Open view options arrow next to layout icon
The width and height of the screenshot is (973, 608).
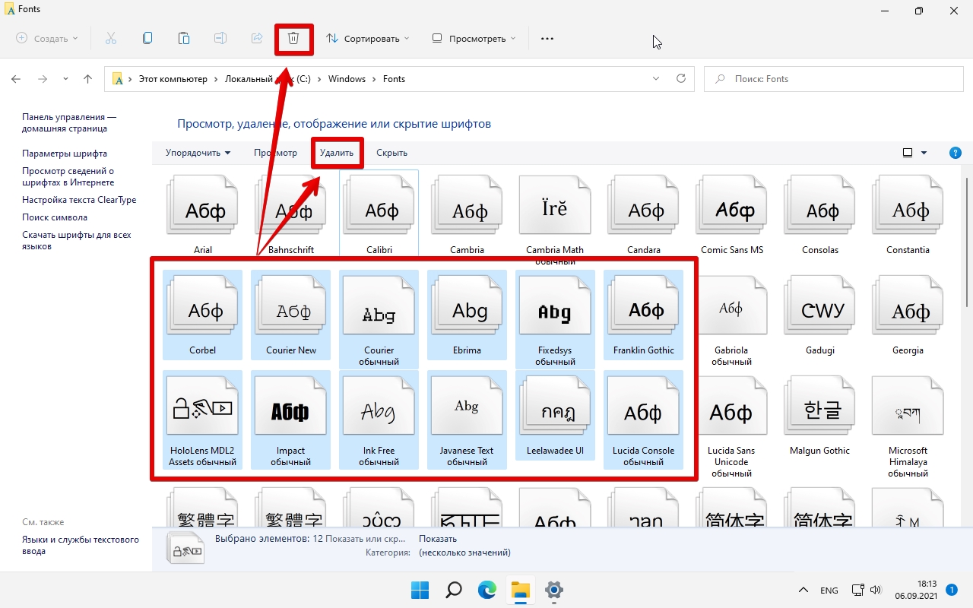924,153
